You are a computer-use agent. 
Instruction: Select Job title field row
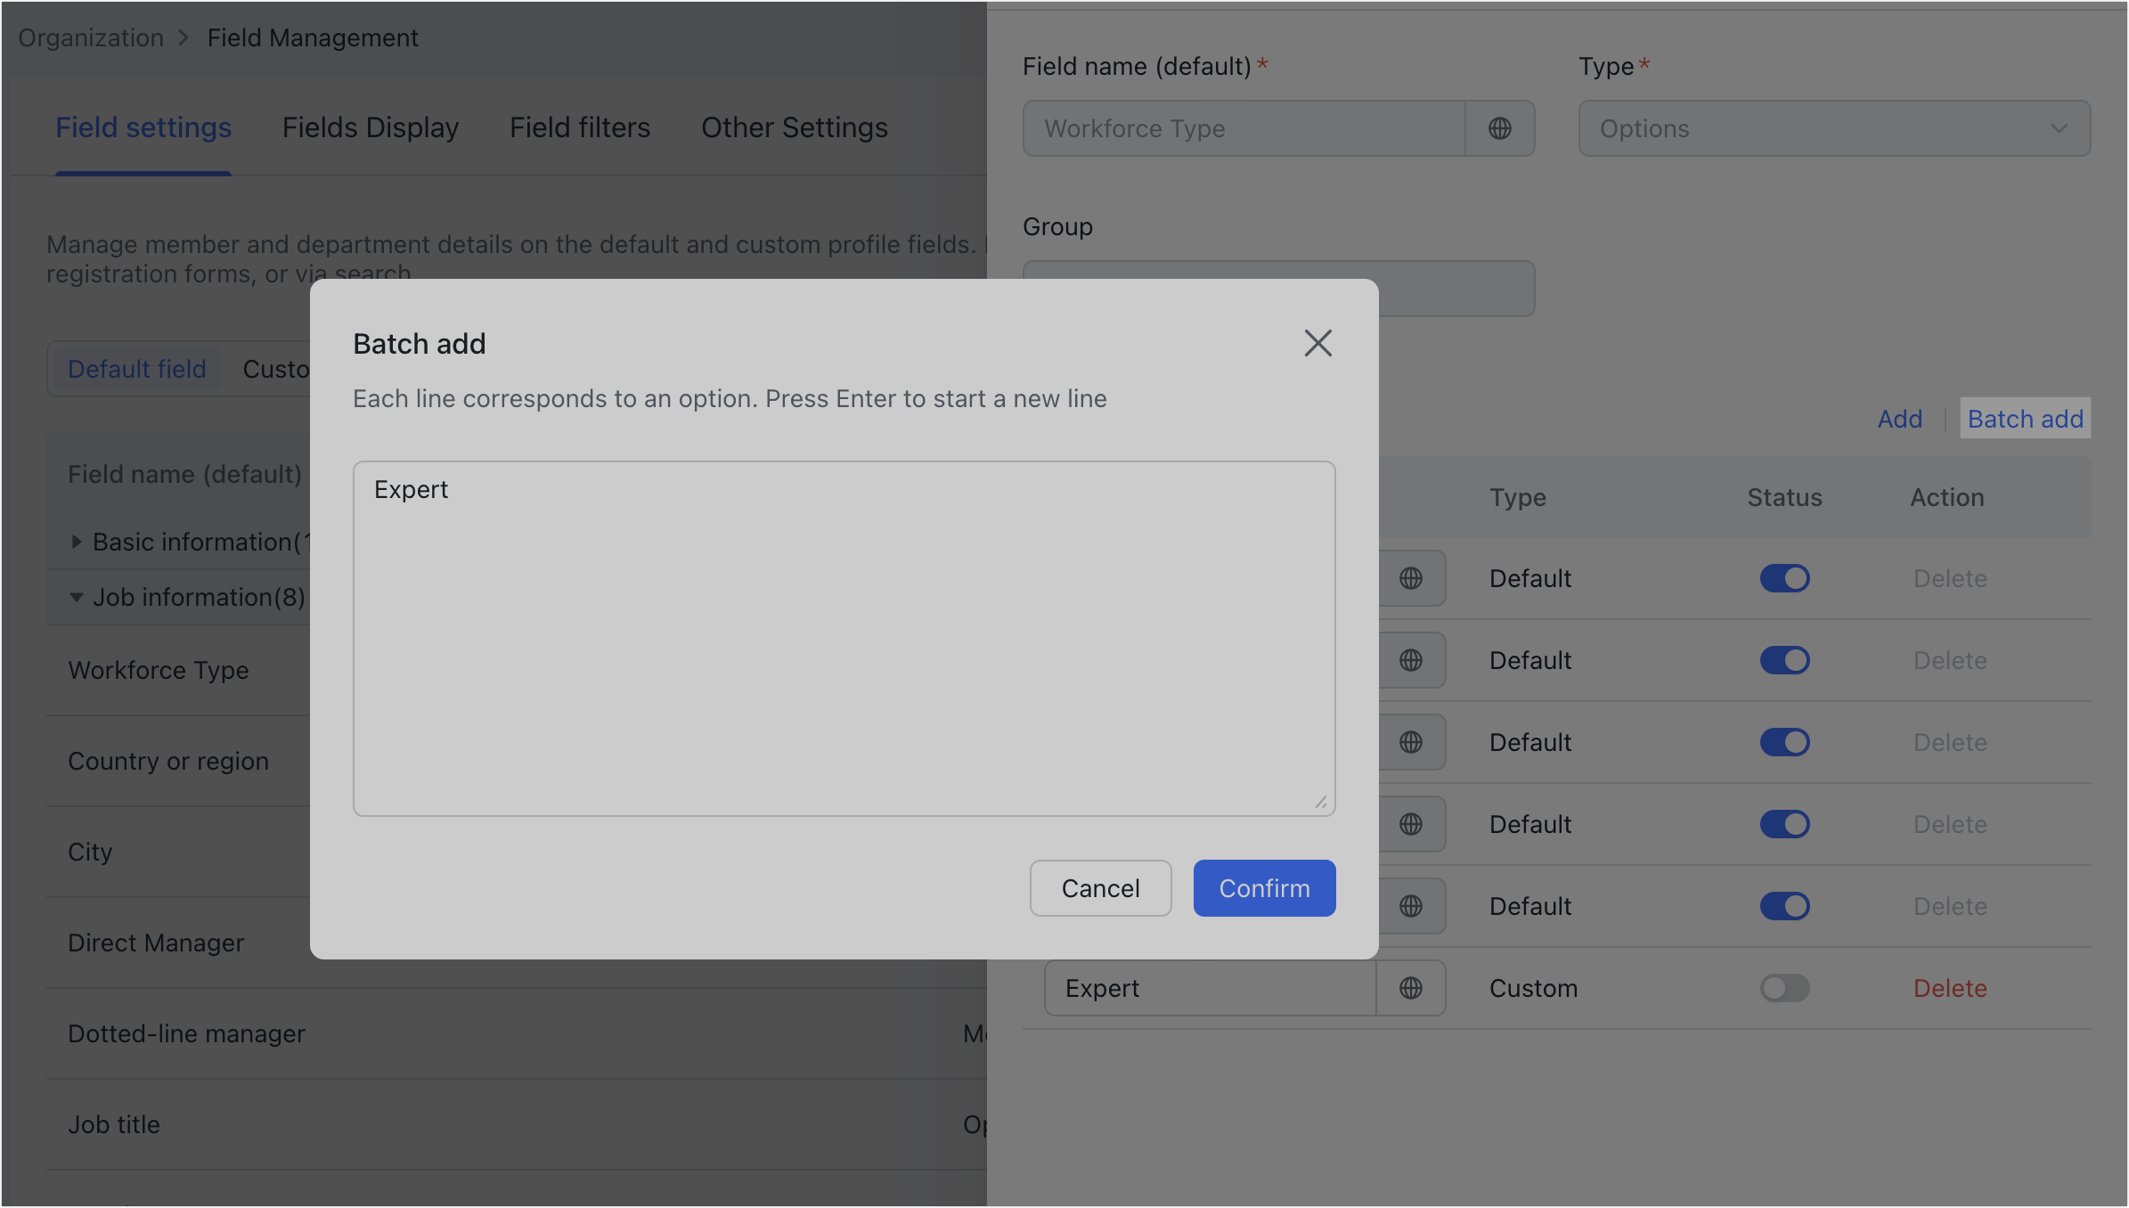[517, 1124]
